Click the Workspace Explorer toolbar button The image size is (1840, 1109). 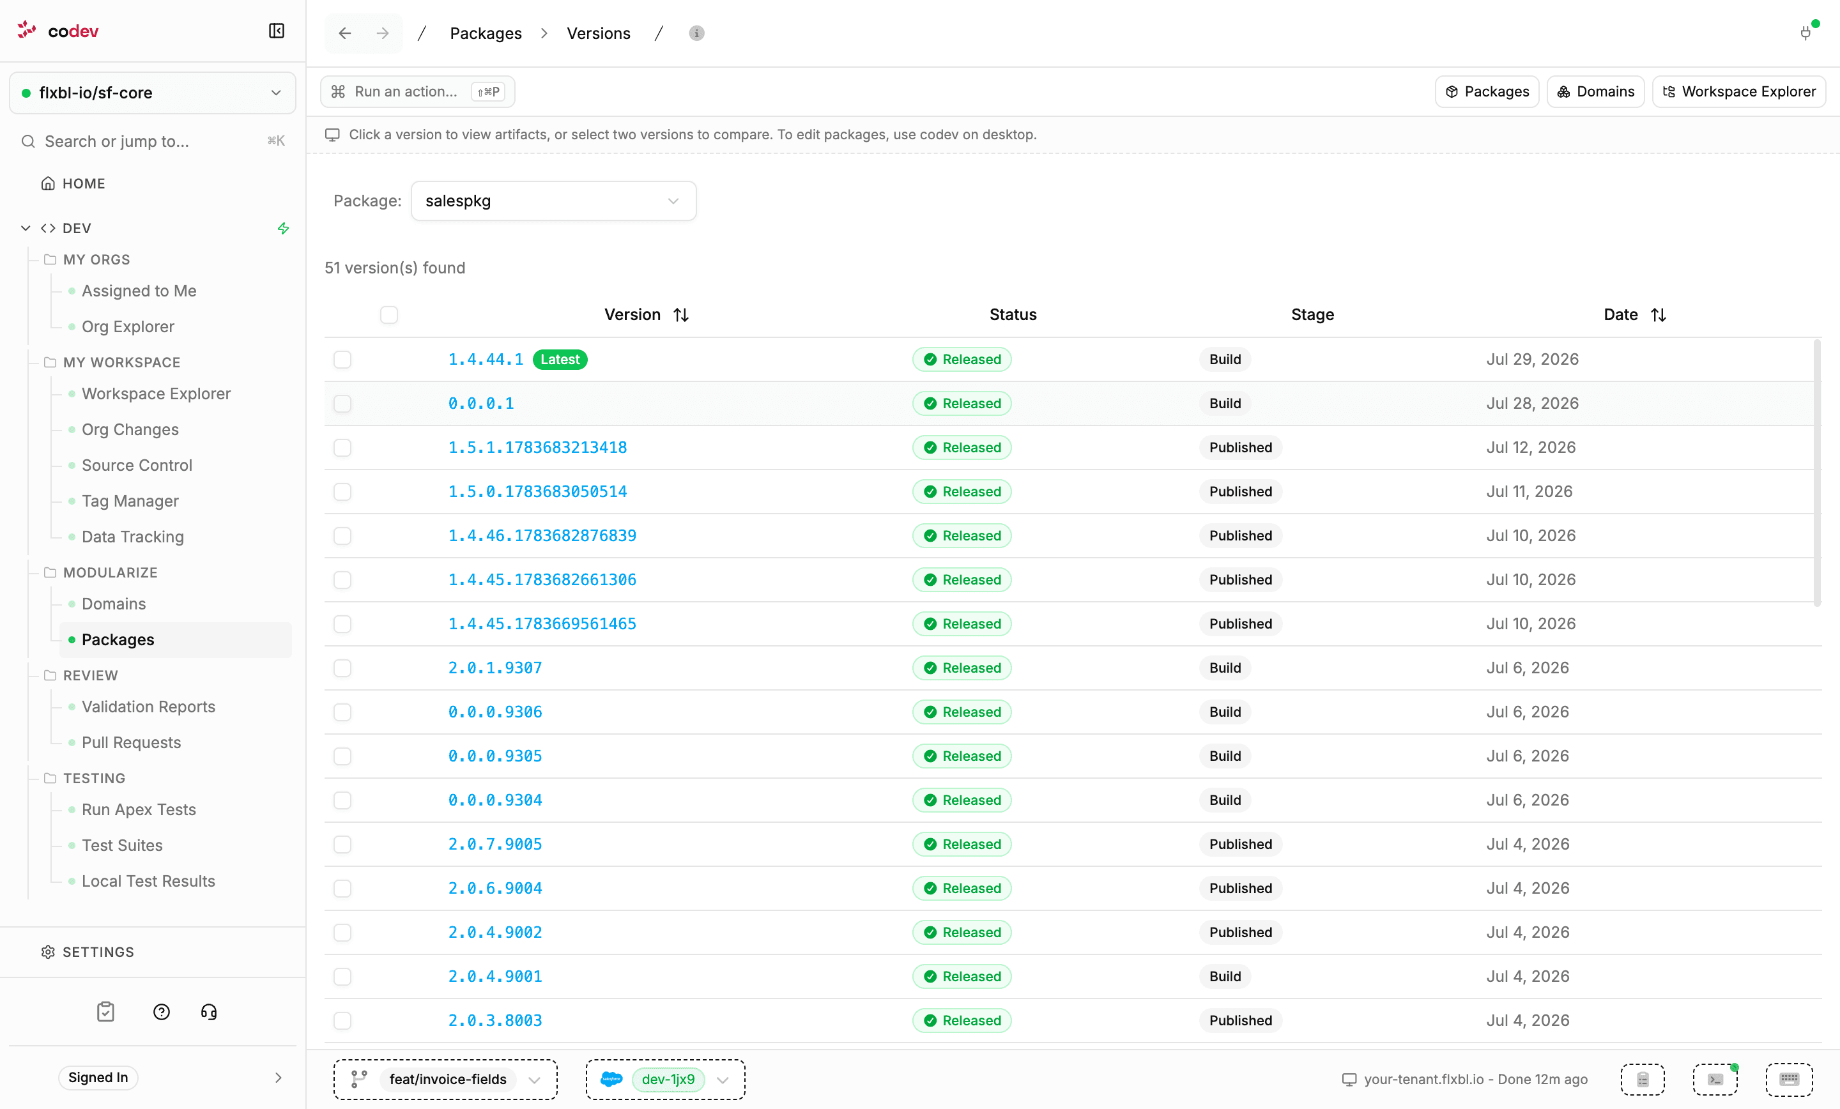(x=1738, y=91)
